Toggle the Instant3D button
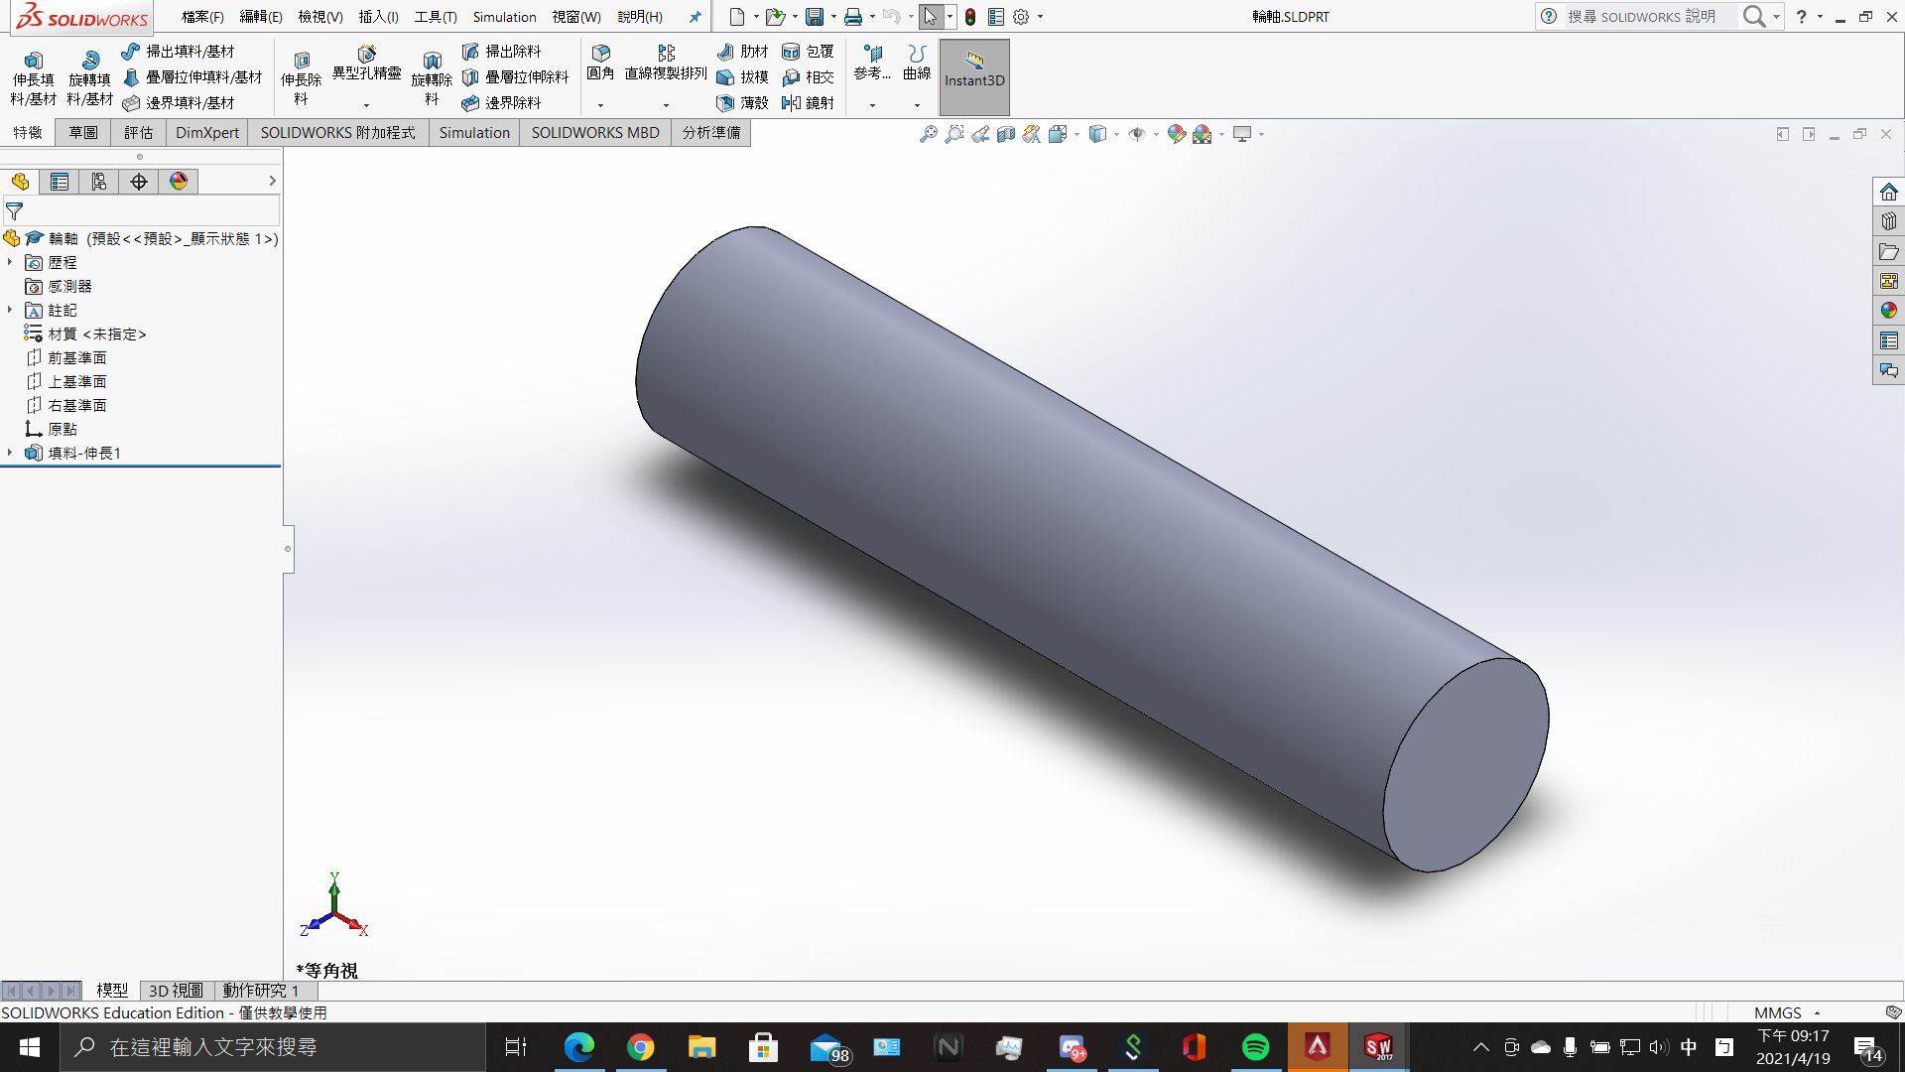Image resolution: width=1905 pixels, height=1072 pixels. pos(973,77)
